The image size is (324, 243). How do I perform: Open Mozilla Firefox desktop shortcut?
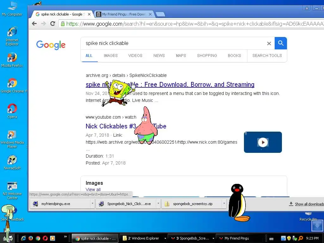12,60
